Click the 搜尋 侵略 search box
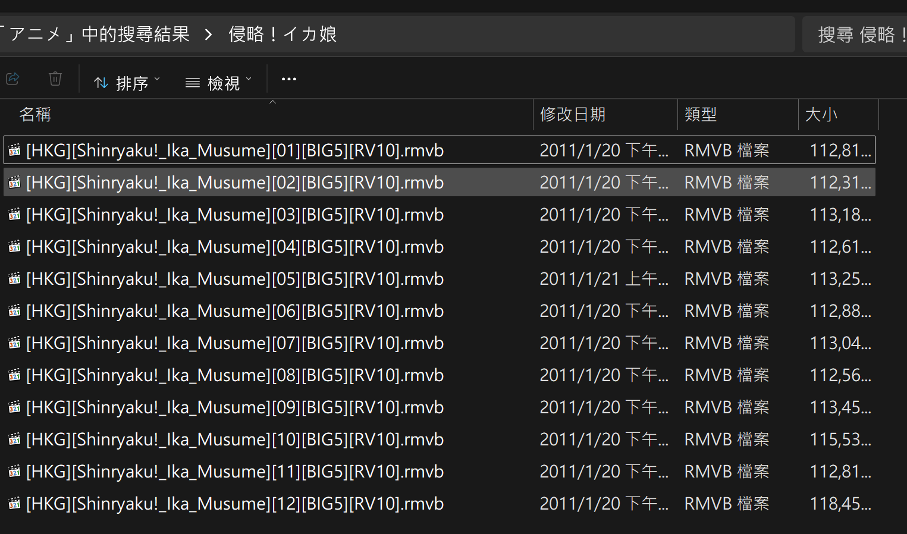The height and width of the screenshot is (534, 907). (x=855, y=34)
